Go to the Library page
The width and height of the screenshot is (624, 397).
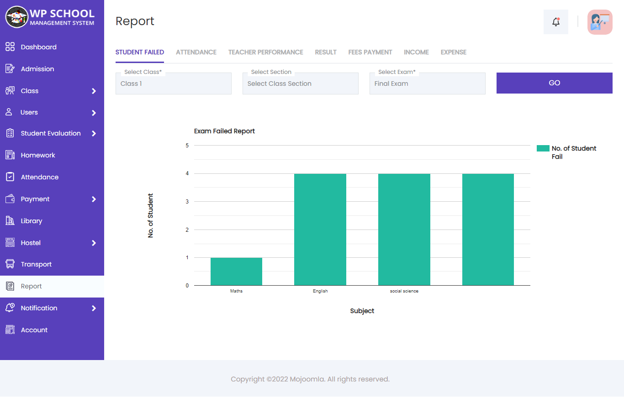coord(52,221)
